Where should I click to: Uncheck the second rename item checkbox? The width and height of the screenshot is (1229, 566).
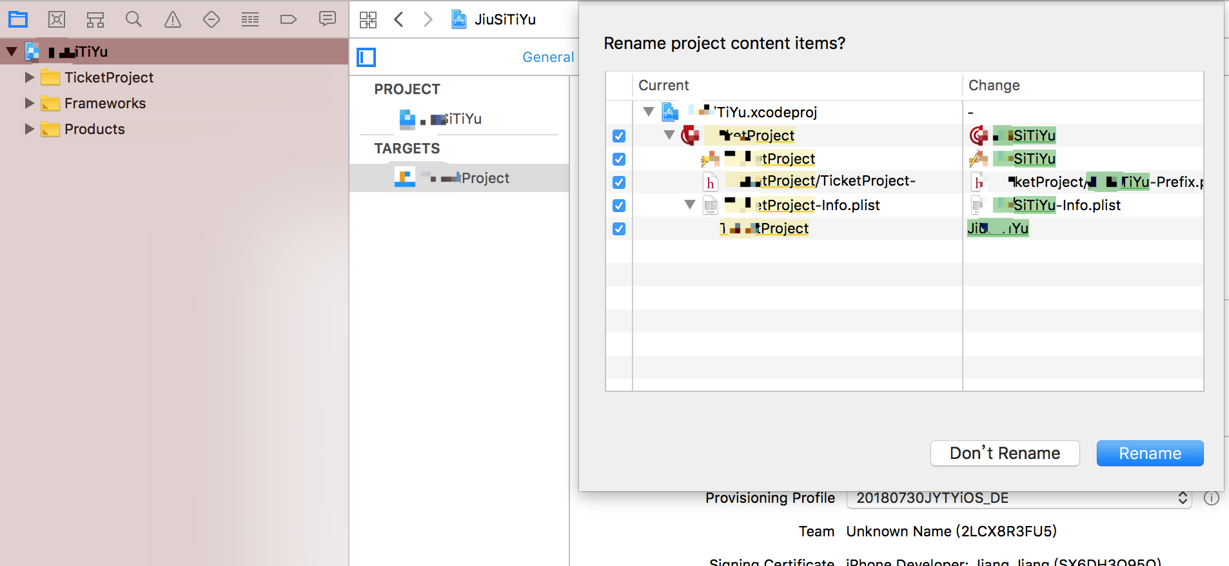(x=619, y=159)
